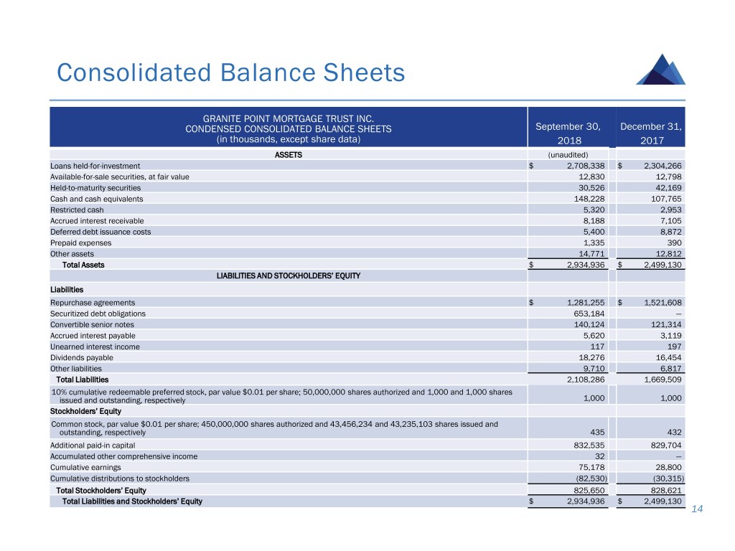
Task: Click the 'December 31, 2017' column header
Action: [x=651, y=133]
